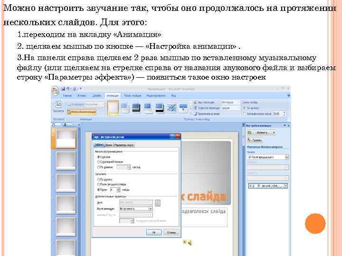Image resolution: width=342 pixels, height=256 pixels.
Task: Select the 'С начала' start radio button
Action: click(x=98, y=157)
